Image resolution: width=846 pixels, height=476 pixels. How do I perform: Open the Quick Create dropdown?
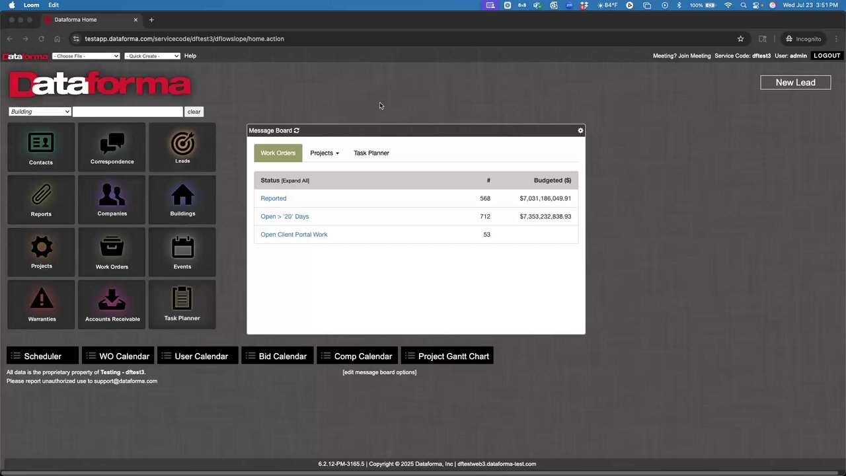click(x=152, y=56)
